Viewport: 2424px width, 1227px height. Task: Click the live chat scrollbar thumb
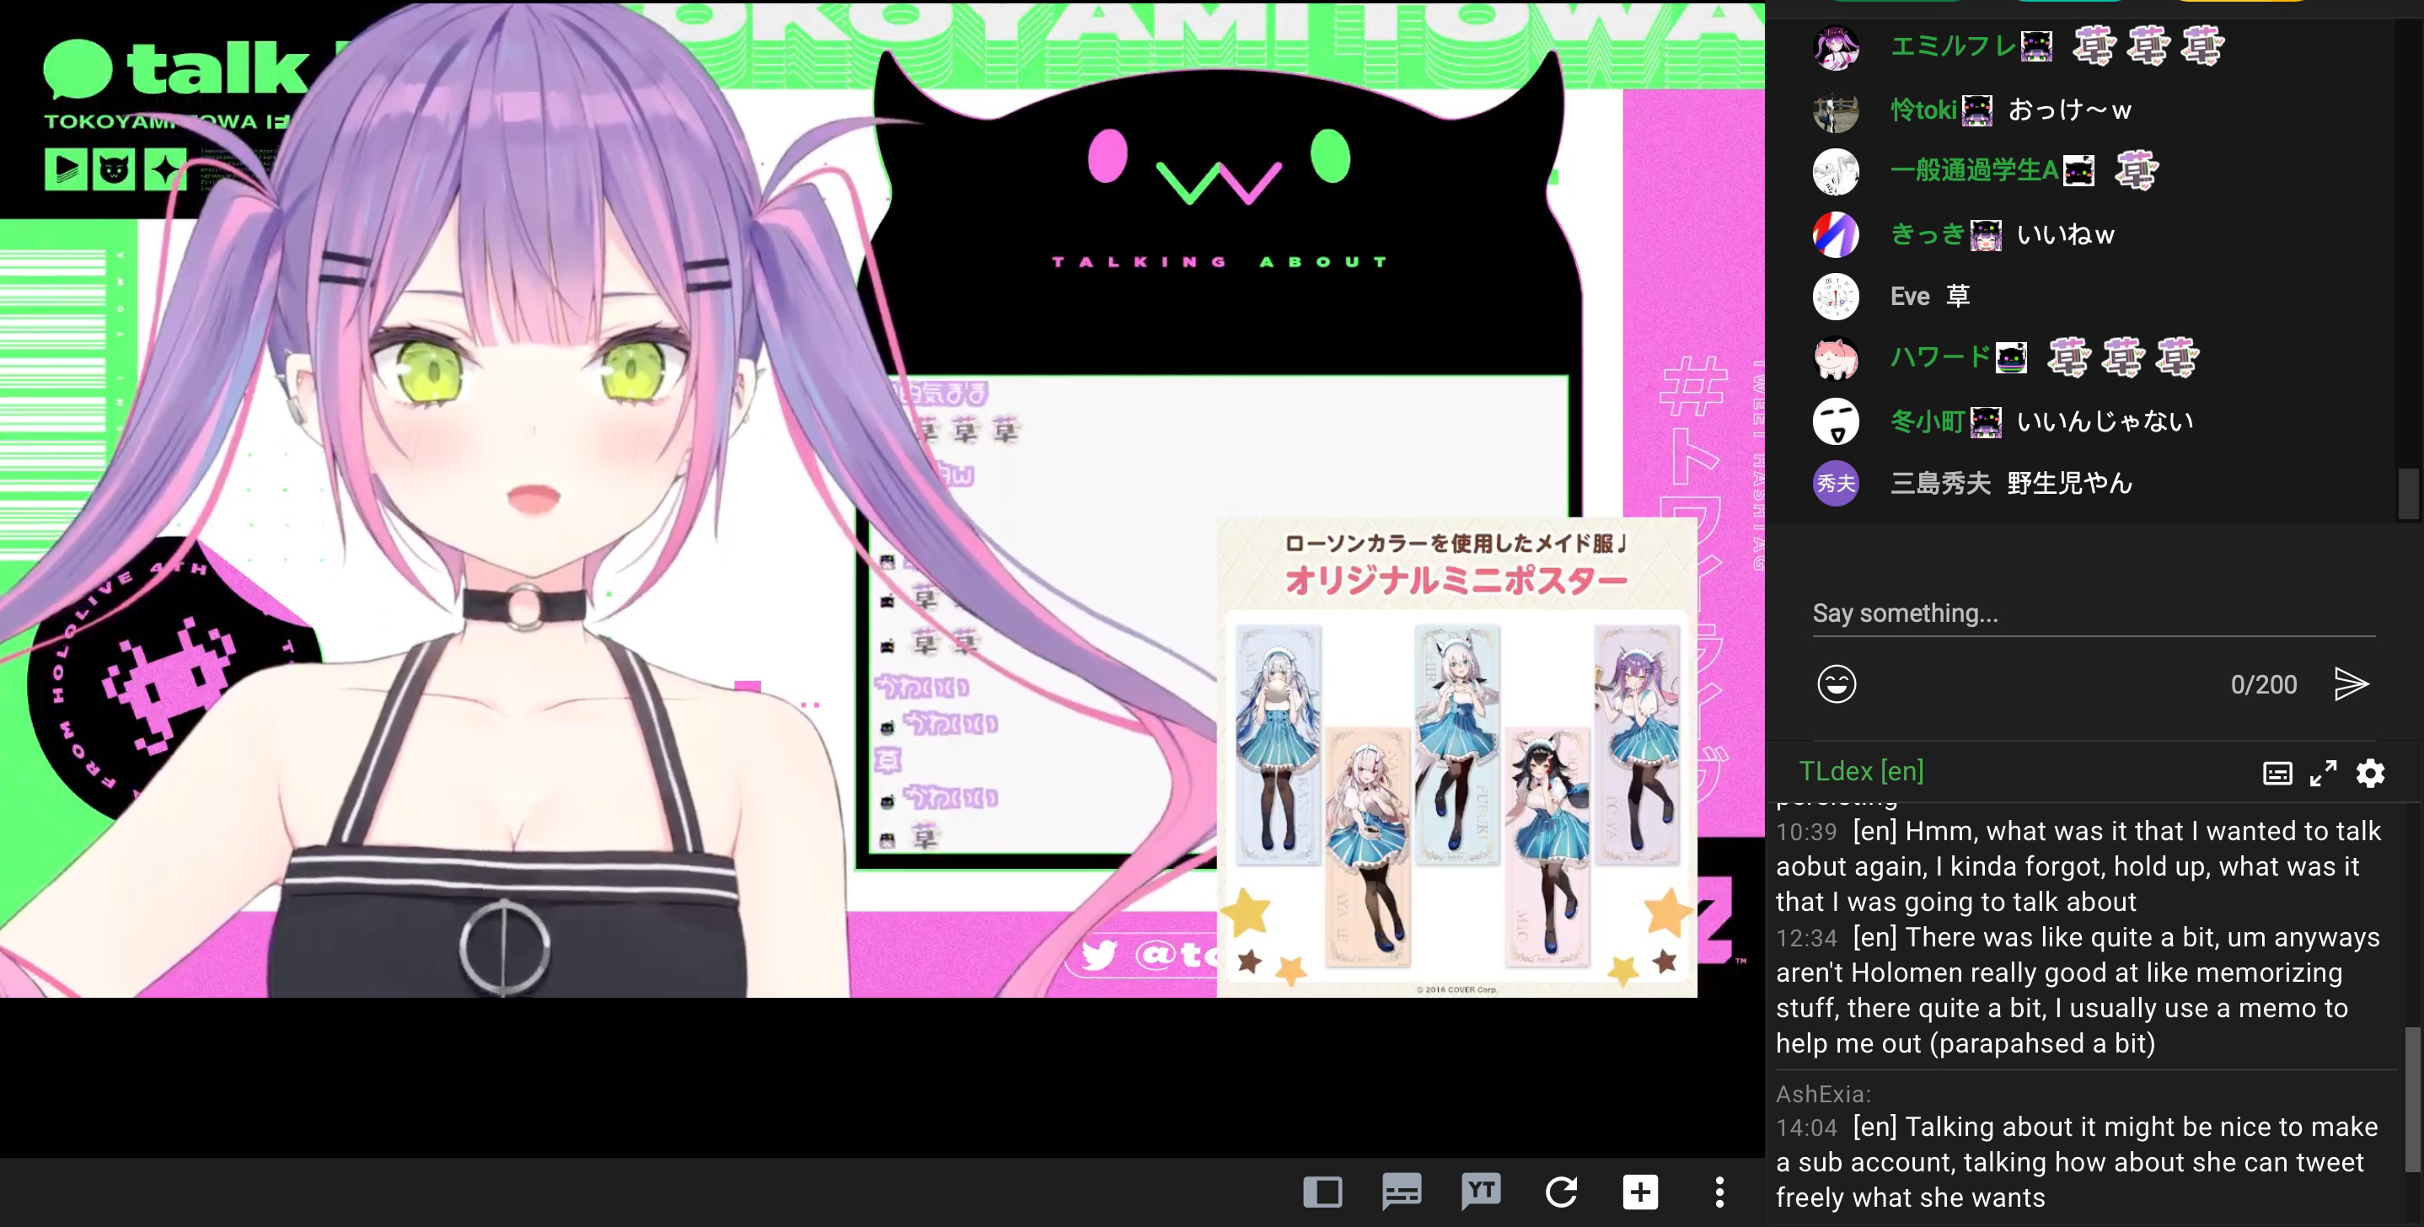pos(2407,492)
